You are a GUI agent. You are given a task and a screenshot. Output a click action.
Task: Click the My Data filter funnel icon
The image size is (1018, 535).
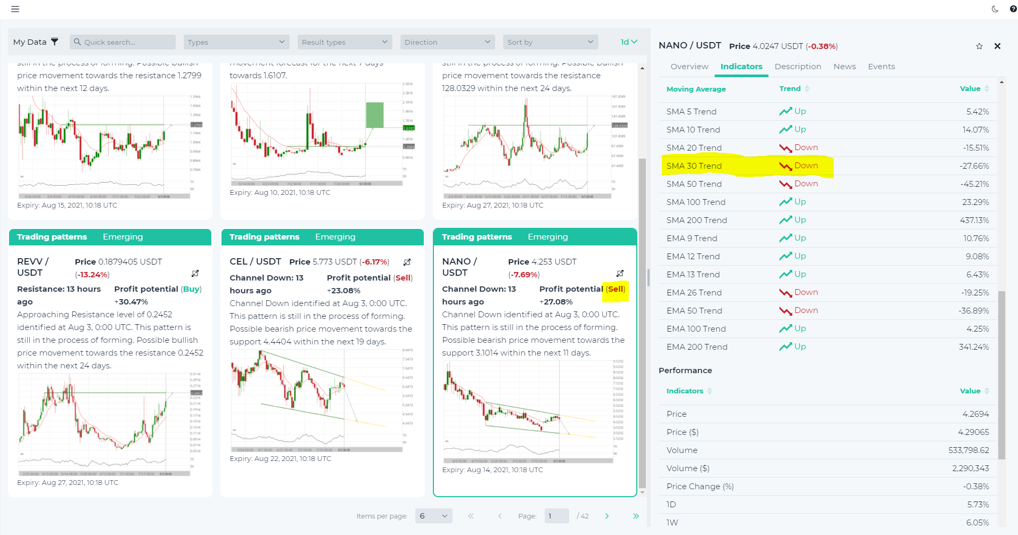54,42
